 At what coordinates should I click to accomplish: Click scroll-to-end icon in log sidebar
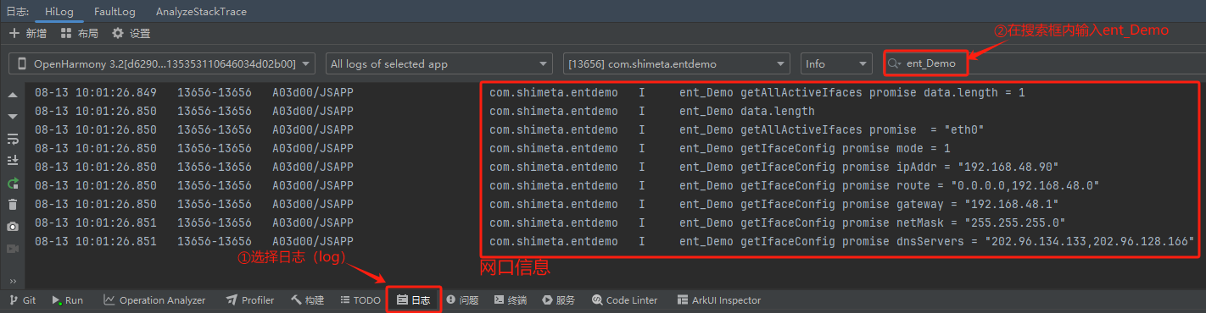pos(12,160)
